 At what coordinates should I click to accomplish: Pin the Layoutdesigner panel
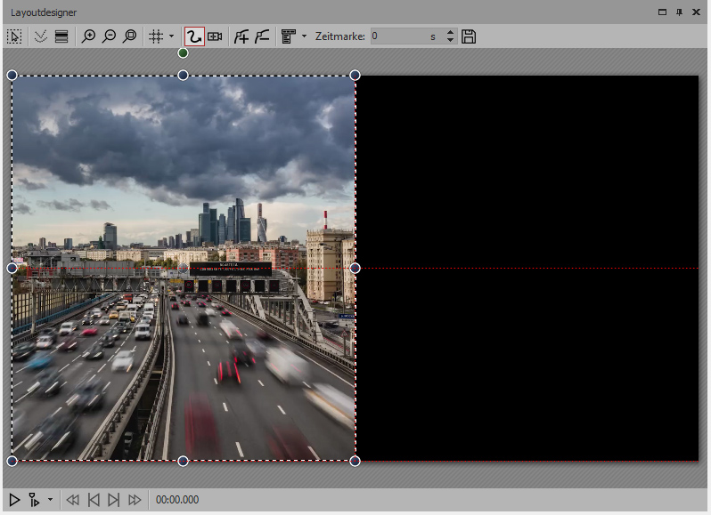(x=680, y=12)
